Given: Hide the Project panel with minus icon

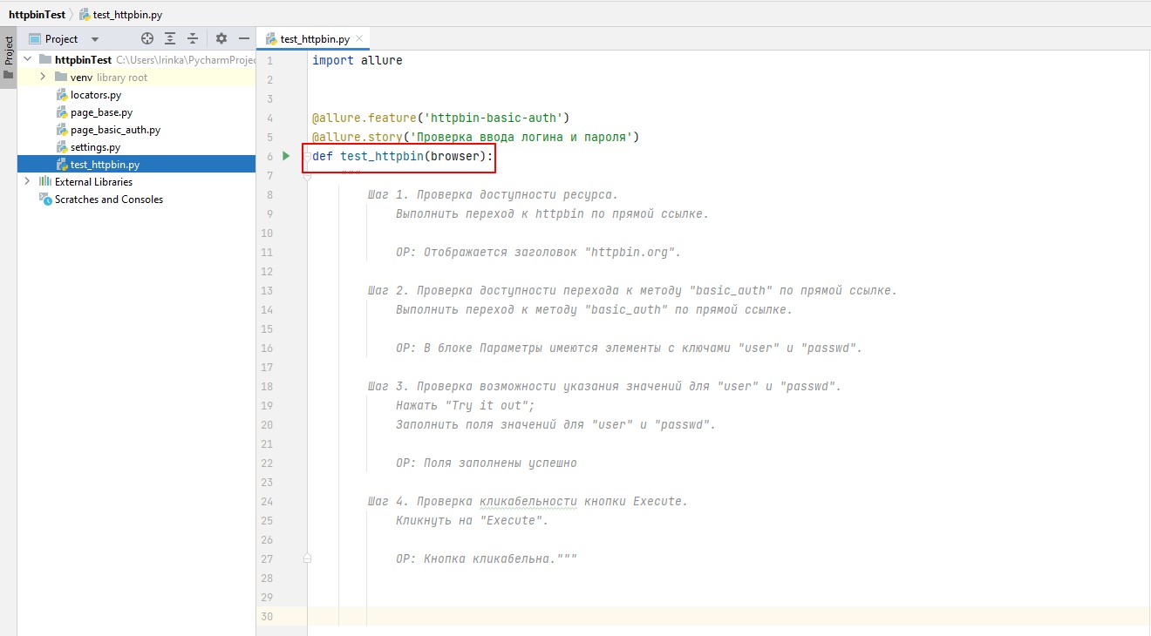Looking at the screenshot, I should (x=243, y=38).
